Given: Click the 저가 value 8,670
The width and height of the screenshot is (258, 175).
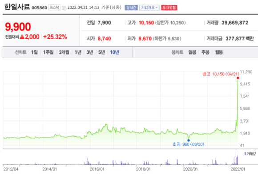Looking at the screenshot, I should [x=145, y=39].
